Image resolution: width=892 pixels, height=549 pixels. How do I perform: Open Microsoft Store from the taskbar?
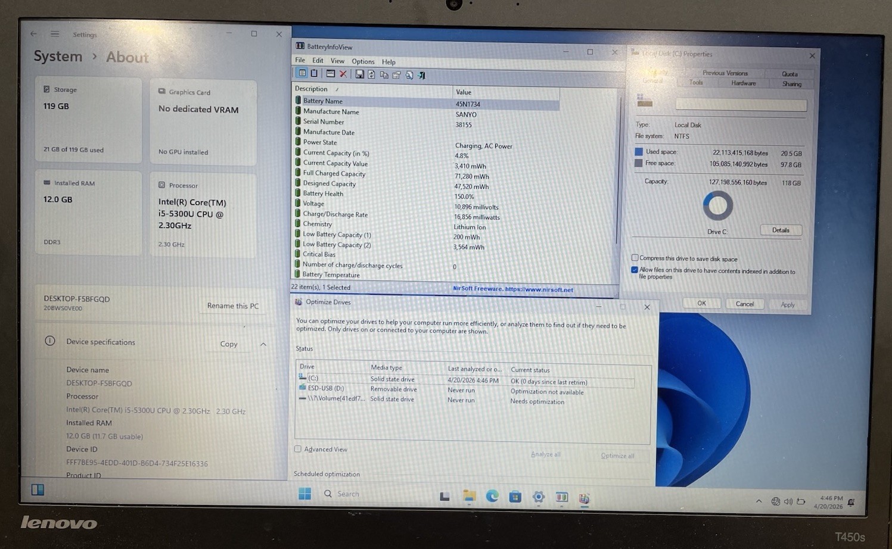[515, 497]
